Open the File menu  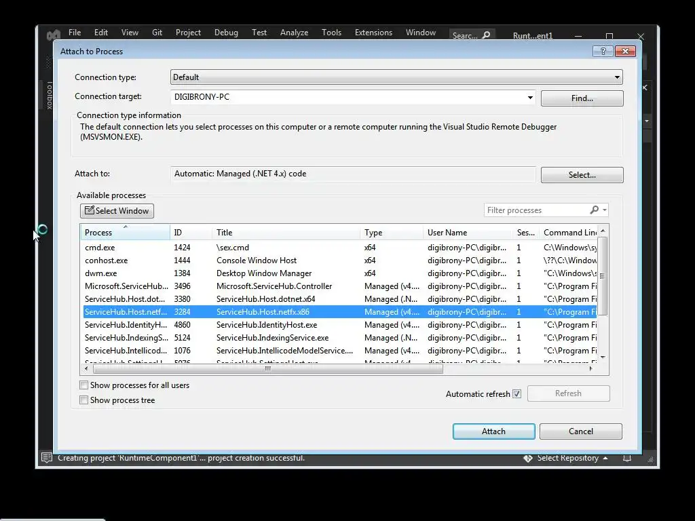pos(75,33)
